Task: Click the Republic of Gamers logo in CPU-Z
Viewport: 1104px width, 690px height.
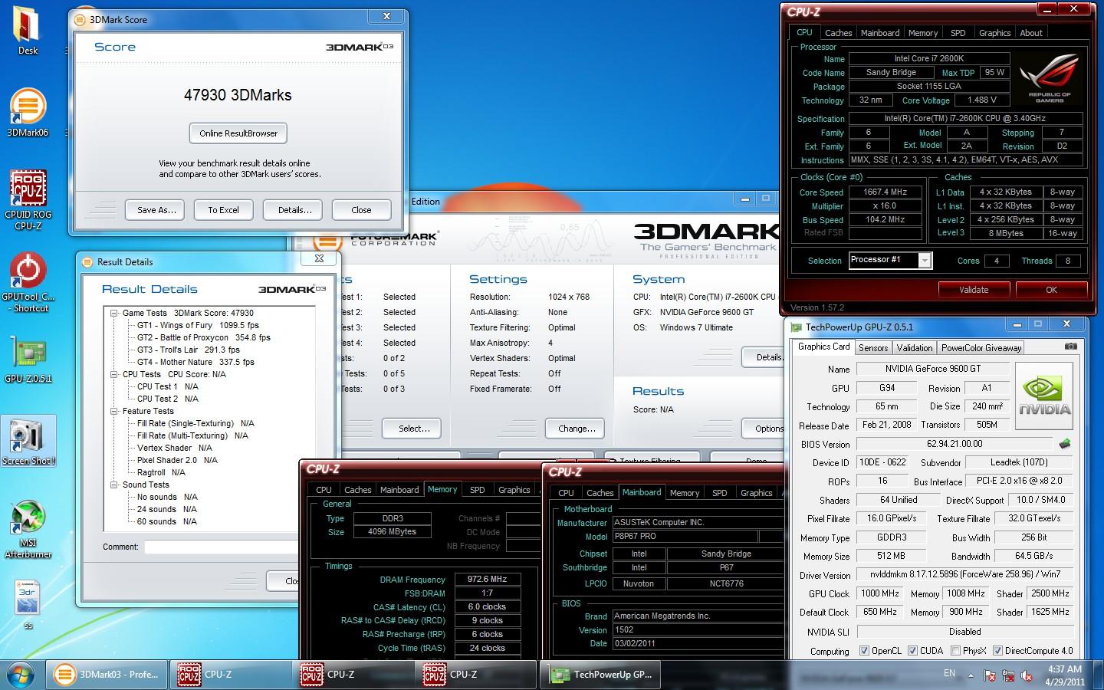Action: tap(1050, 77)
